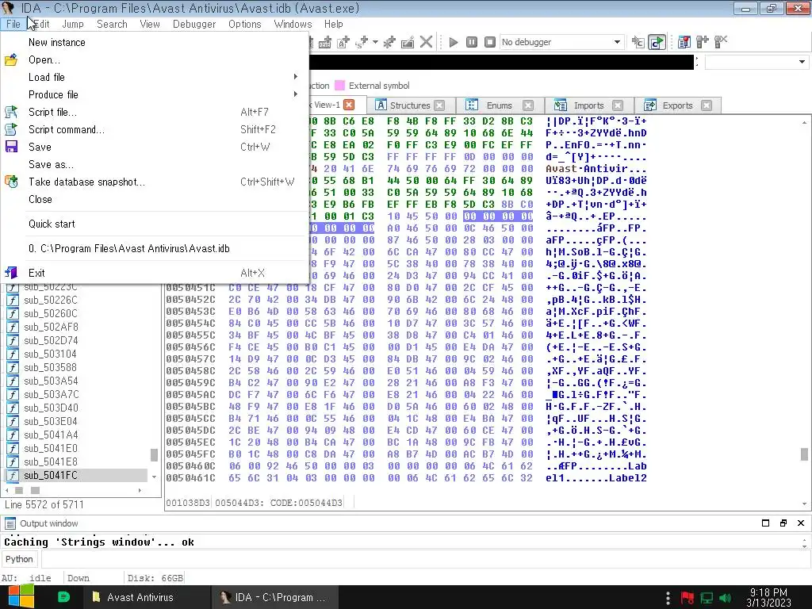812x609 pixels.
Task: Open the Edit menu
Action: 41,25
